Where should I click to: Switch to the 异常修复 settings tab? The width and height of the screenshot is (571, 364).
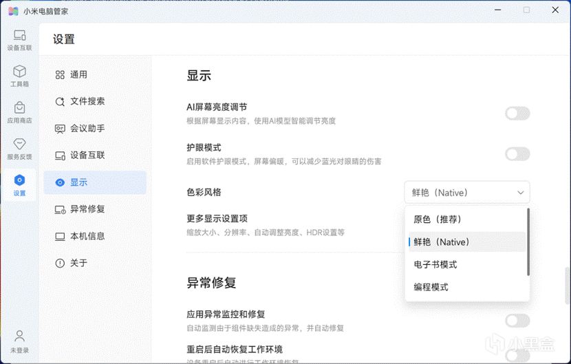pyautogui.click(x=95, y=209)
